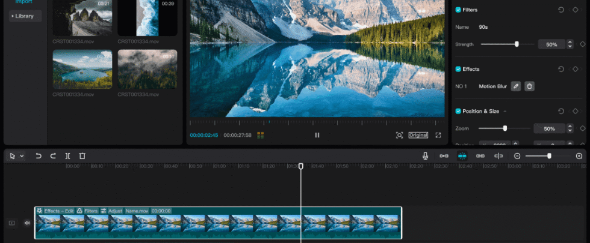Disable the Effects checkbox

(458, 69)
